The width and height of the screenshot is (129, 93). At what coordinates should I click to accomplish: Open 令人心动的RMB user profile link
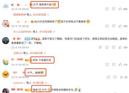pos(23,32)
